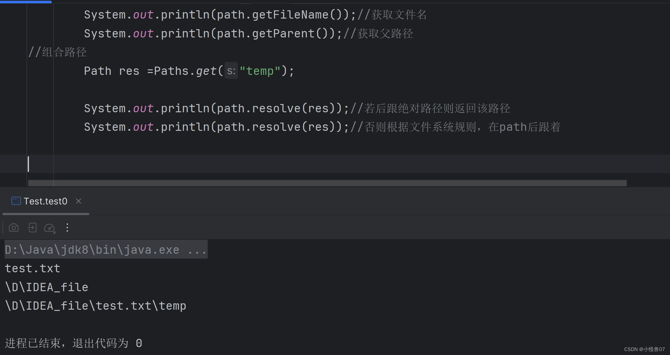Click the "temp" string literal
Screen dimensions: 670x355
pyautogui.click(x=260, y=71)
